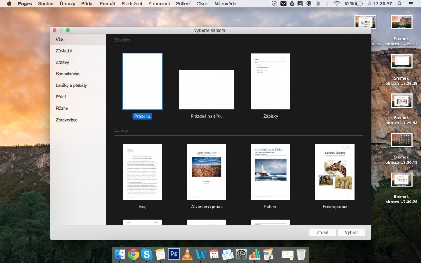421x263 pixels.
Task: Choose the Prázdná na šířku template
Action: [x=206, y=90]
